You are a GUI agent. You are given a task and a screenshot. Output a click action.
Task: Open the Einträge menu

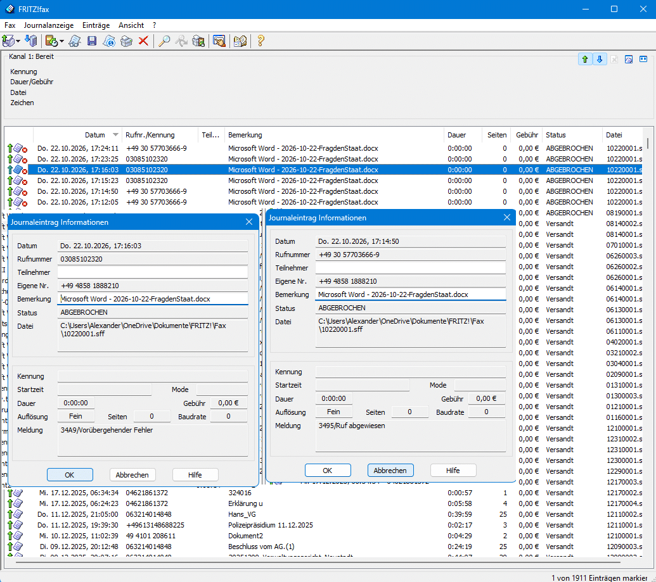click(96, 25)
